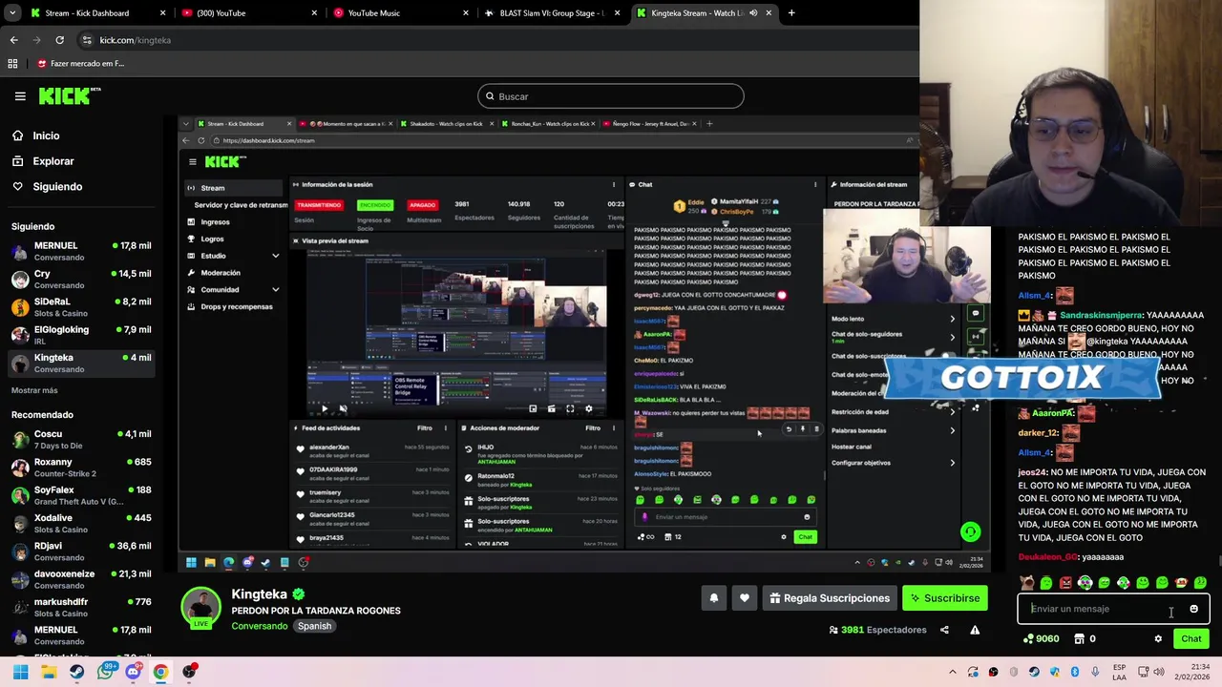
Task: Open the Conversando category link
Action: [260, 626]
